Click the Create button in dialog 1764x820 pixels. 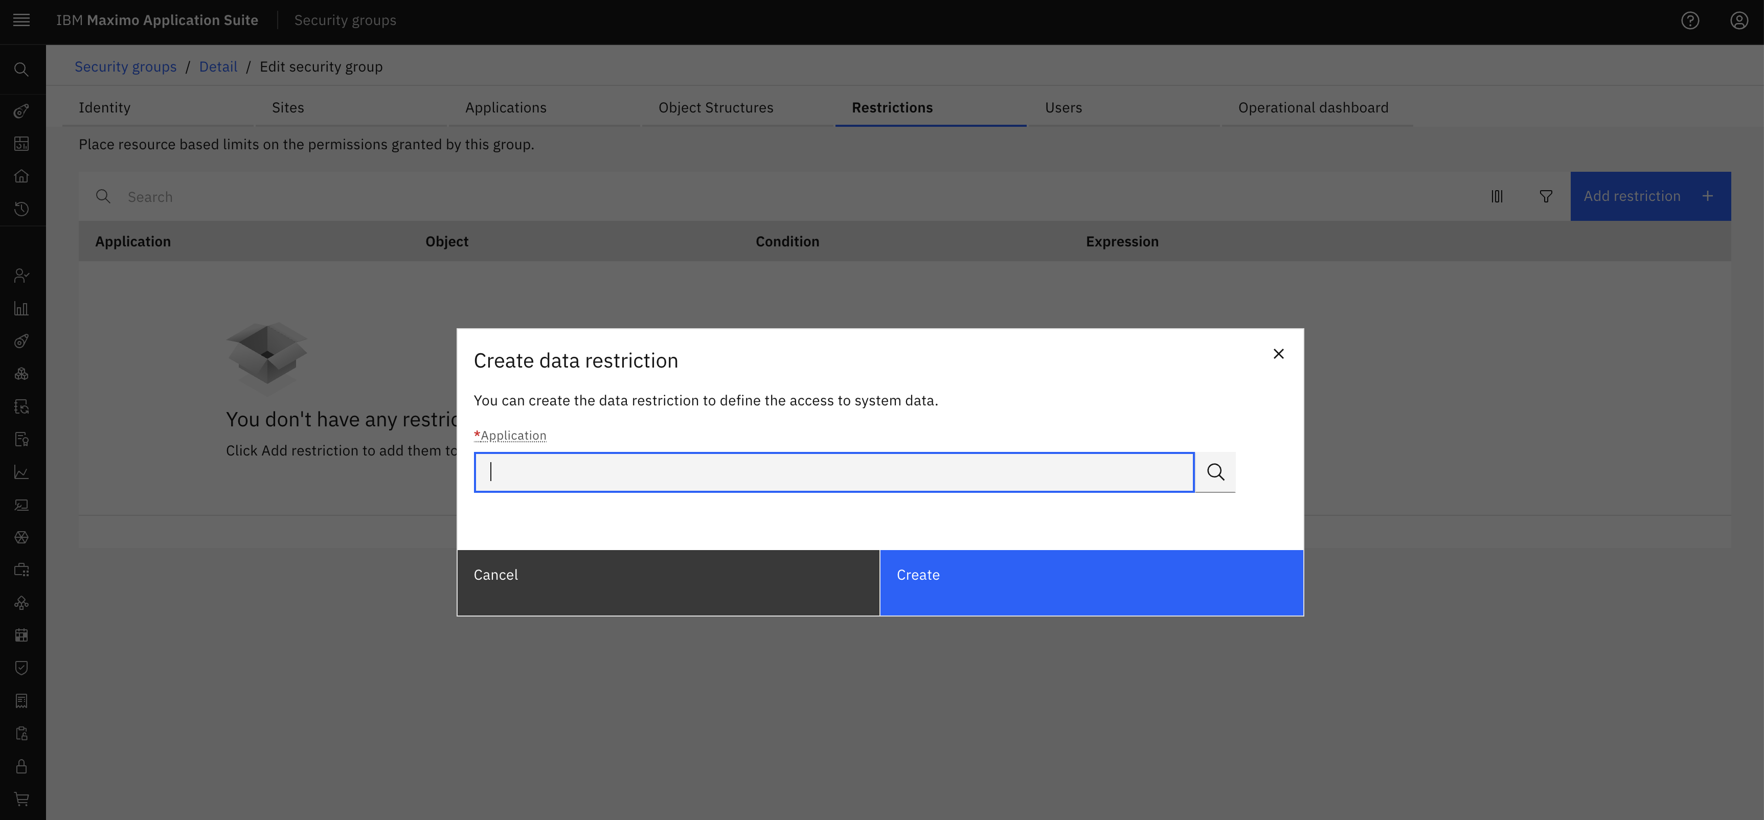pyautogui.click(x=1092, y=582)
